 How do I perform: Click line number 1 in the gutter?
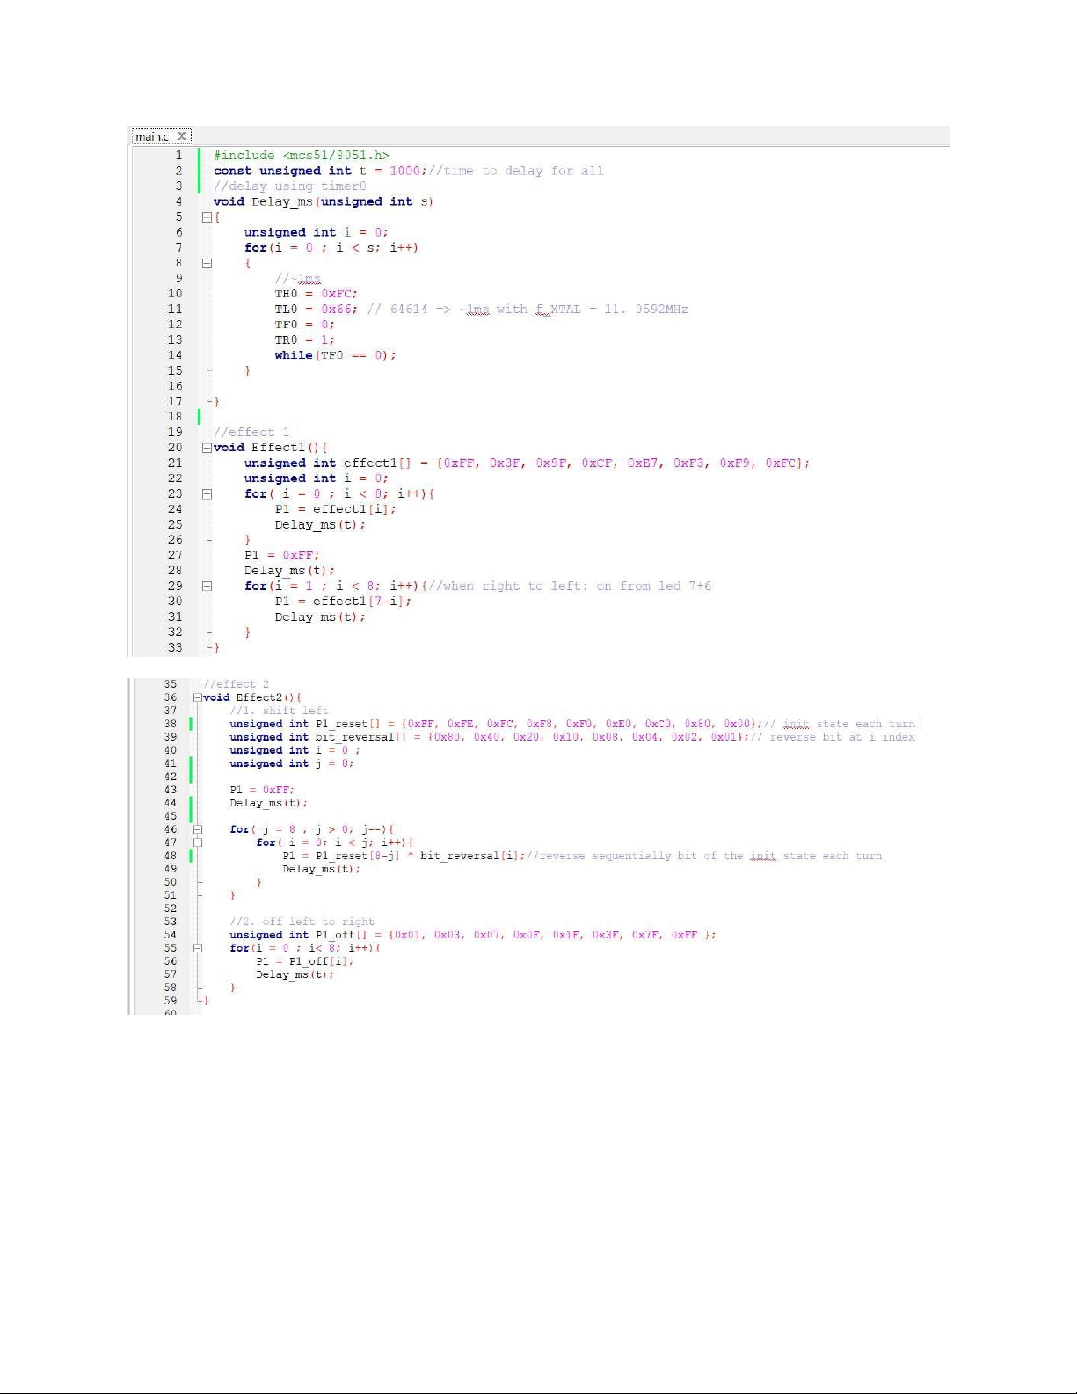178,156
